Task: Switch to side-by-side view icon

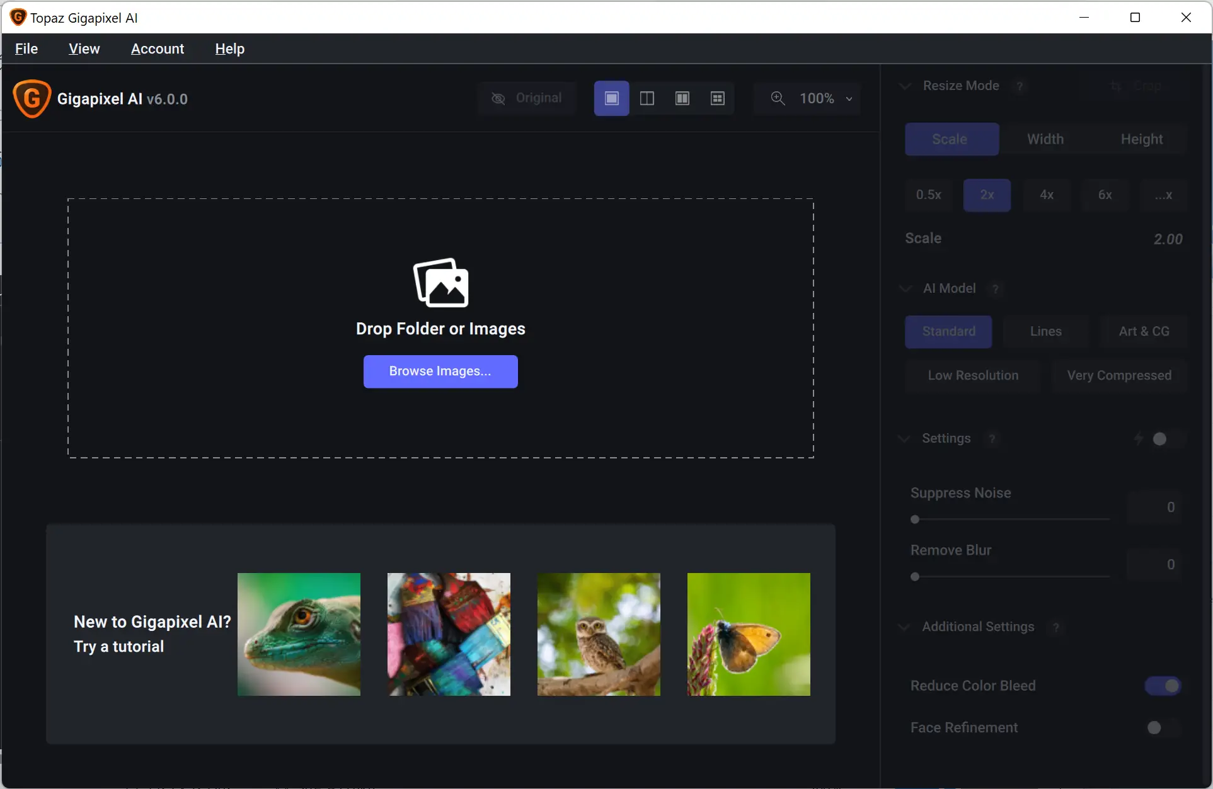Action: click(682, 98)
